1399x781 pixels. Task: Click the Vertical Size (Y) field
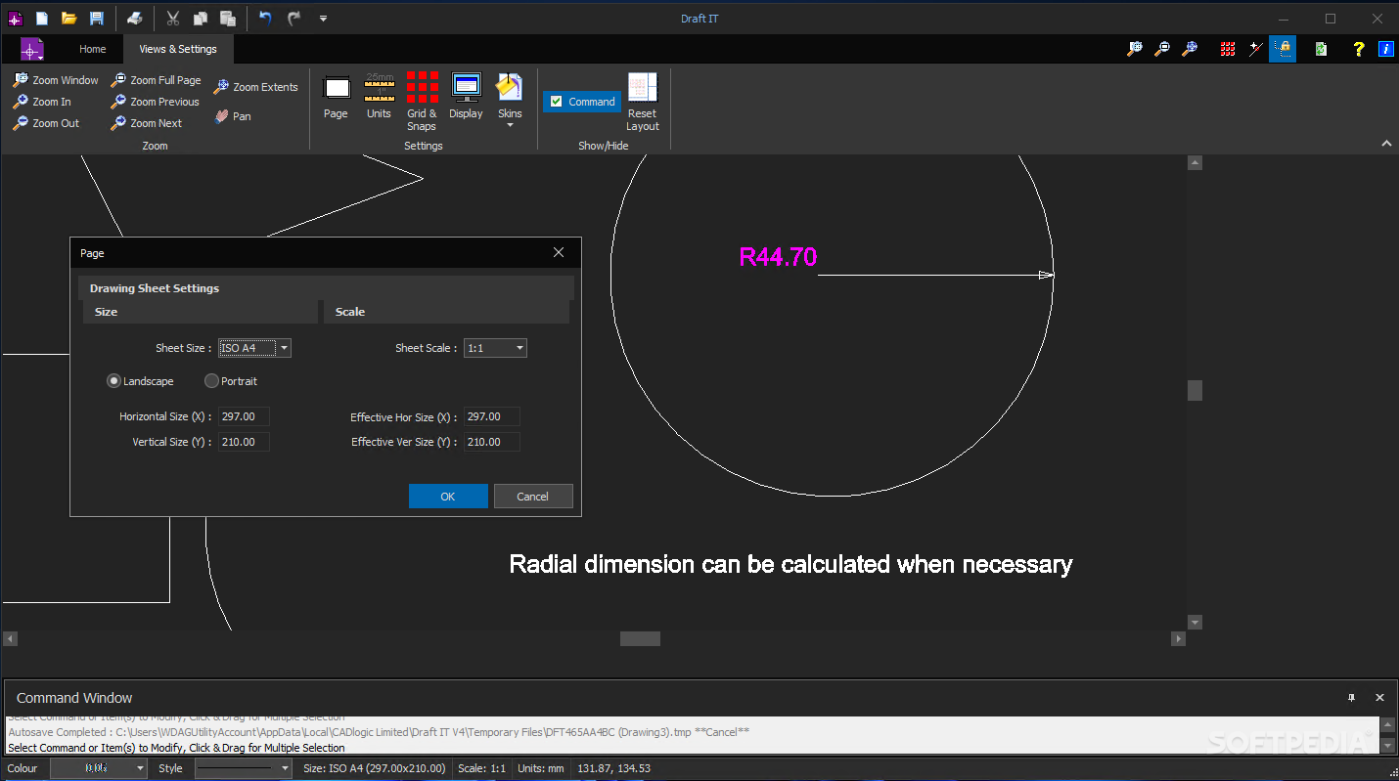(244, 442)
